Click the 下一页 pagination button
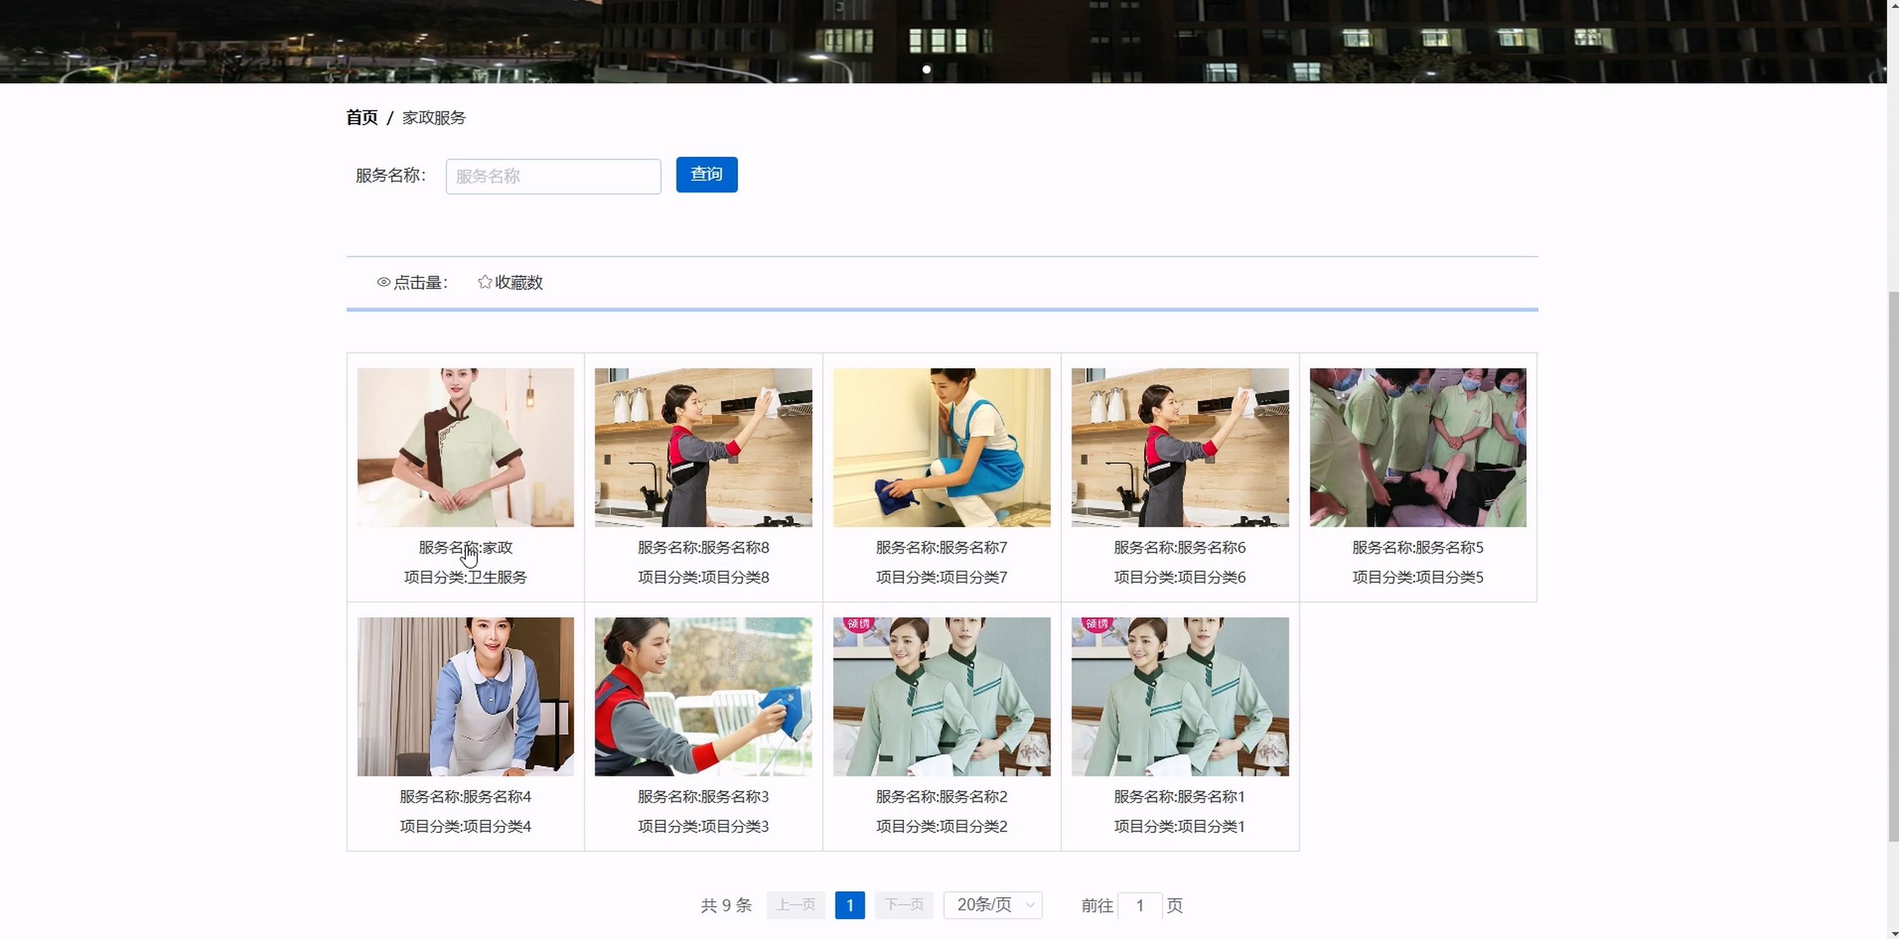The height and width of the screenshot is (939, 1899). [x=904, y=905]
